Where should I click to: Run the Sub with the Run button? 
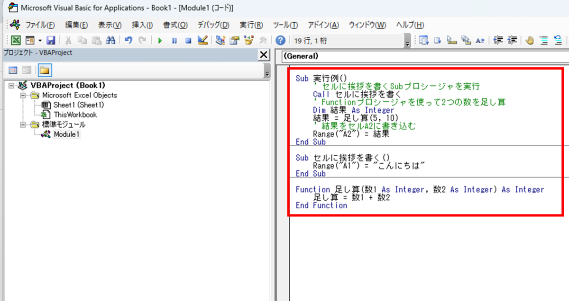coord(160,40)
